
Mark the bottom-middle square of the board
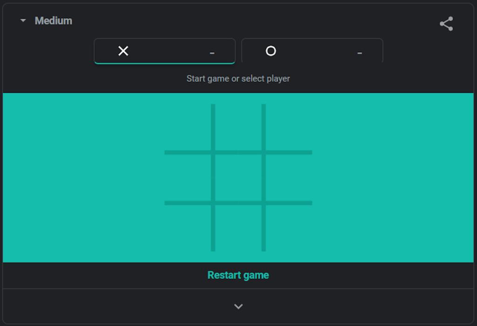(x=238, y=227)
